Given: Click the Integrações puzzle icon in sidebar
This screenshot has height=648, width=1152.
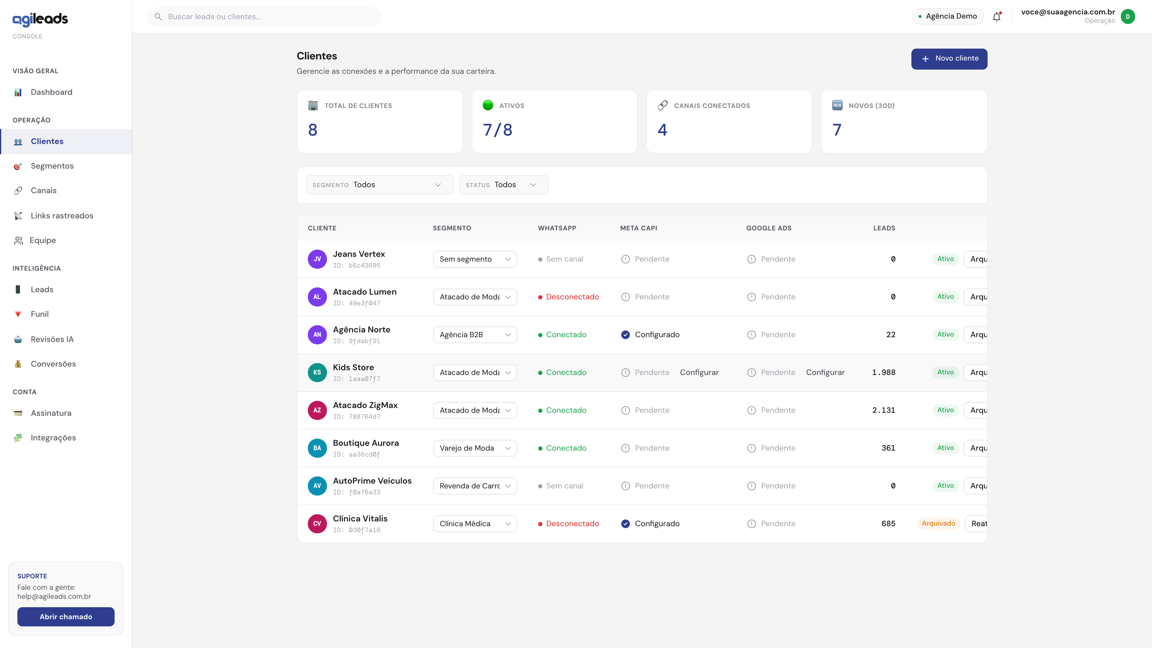Looking at the screenshot, I should click(18, 438).
